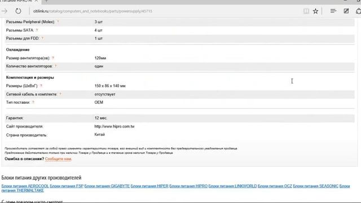Viewport: 361px width, 203px height.
Task: Open 'Блоки питания LINKWORLD' link
Action: point(233,186)
